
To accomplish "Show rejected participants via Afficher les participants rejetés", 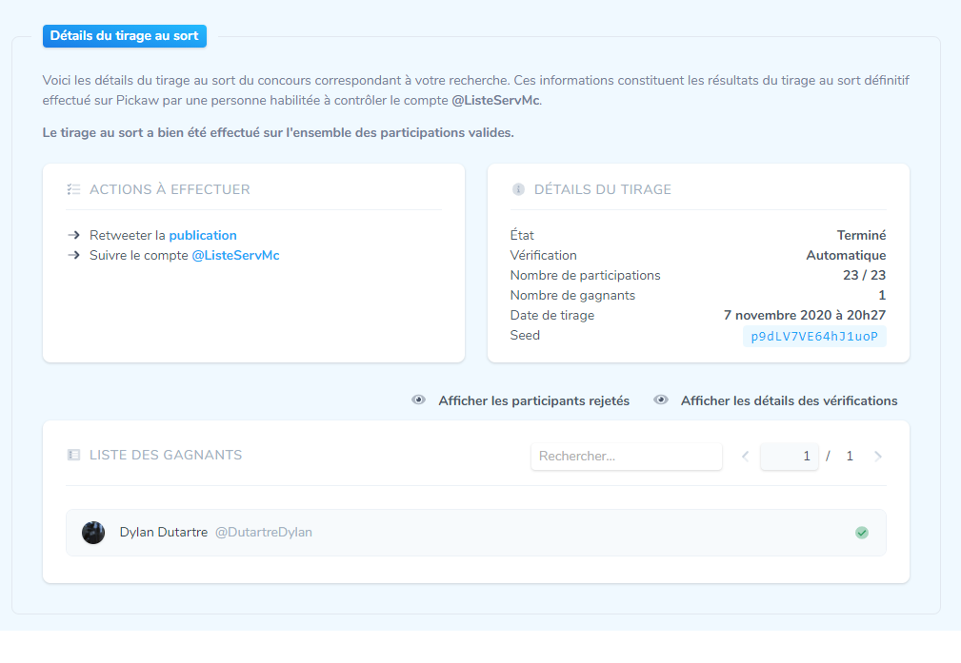I will click(x=533, y=400).
